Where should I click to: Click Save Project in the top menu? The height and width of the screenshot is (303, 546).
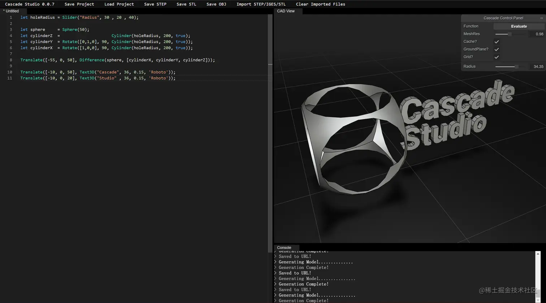79,4
